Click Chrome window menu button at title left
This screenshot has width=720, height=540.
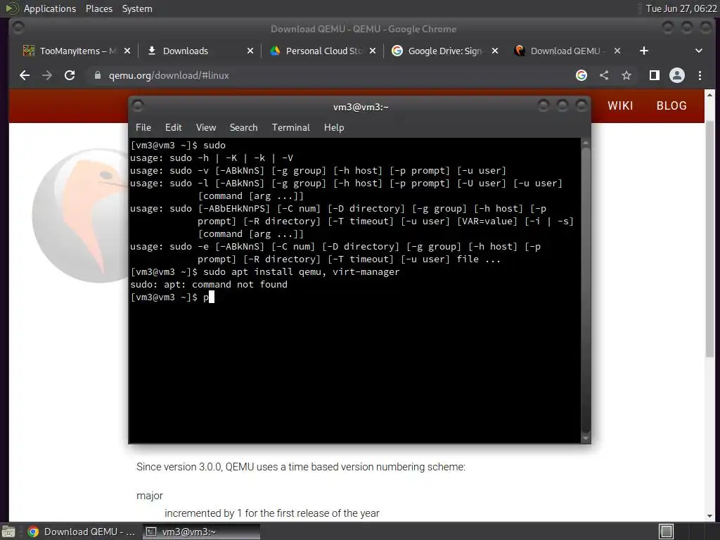pyautogui.click(x=18, y=28)
